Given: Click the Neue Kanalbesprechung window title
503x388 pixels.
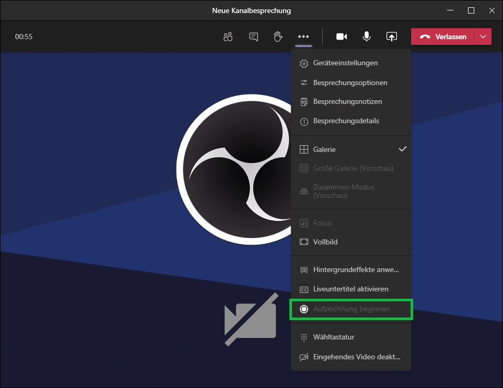Looking at the screenshot, I should pos(252,10).
